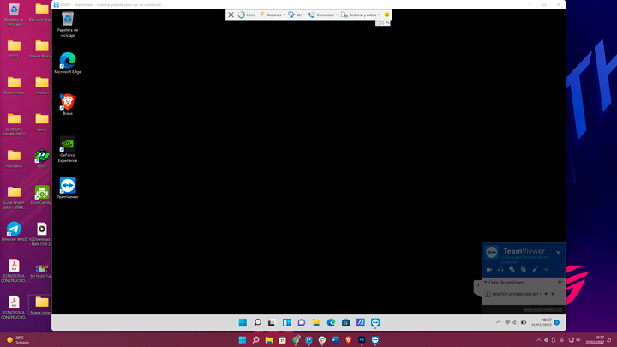Open Brave from the local taskbar

pos(348,340)
